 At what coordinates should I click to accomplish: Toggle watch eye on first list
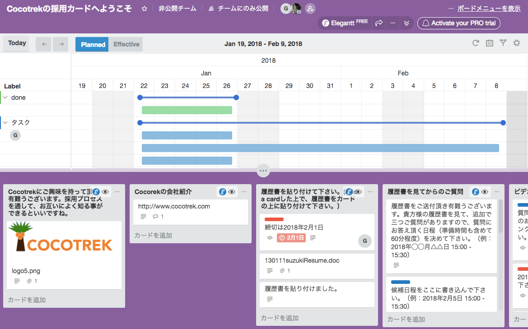(105, 192)
